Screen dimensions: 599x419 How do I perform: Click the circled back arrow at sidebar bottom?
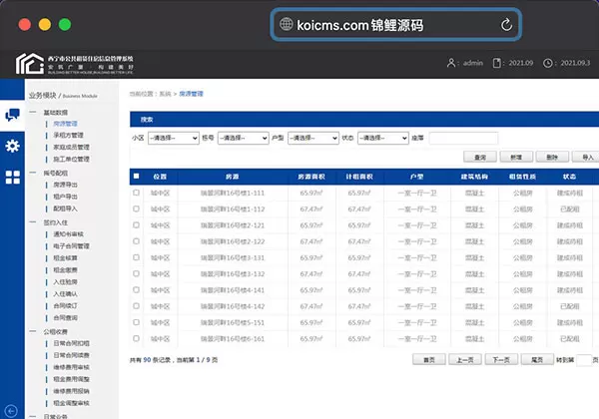(x=11, y=411)
